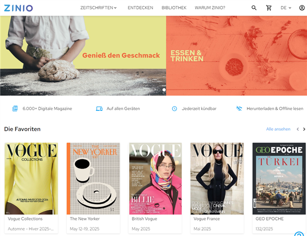The width and height of the screenshot is (307, 236).
Task: Expand the DE language dropdown
Action: tap(286, 8)
